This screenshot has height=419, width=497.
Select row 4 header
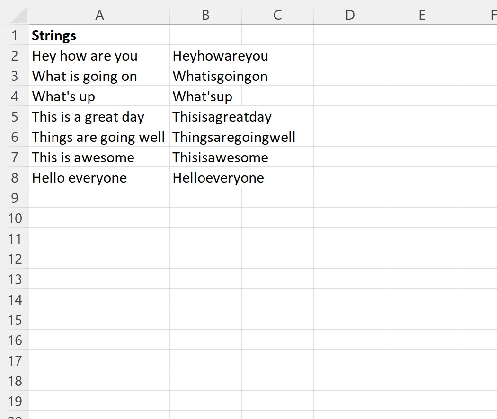coord(15,96)
